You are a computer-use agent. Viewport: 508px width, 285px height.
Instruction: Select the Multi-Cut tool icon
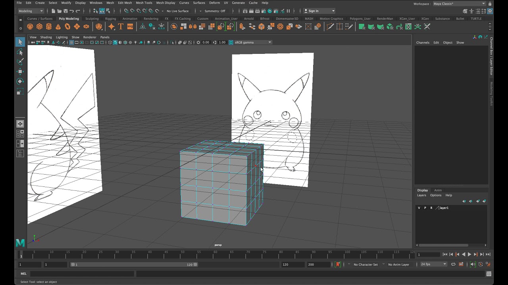pos(330,27)
